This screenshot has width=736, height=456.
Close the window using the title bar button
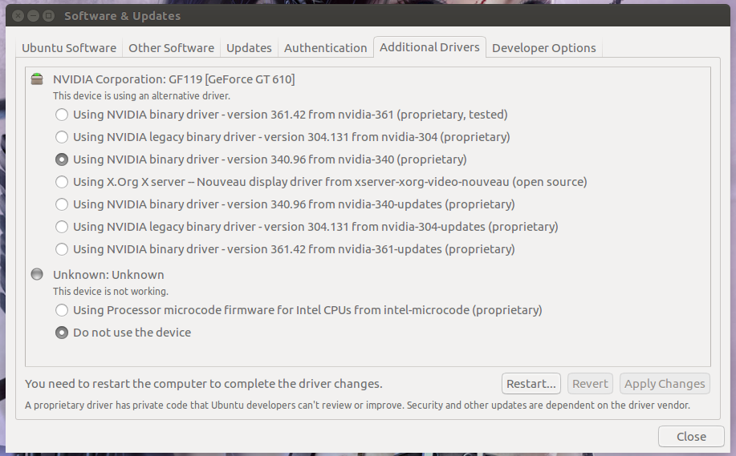pos(16,16)
